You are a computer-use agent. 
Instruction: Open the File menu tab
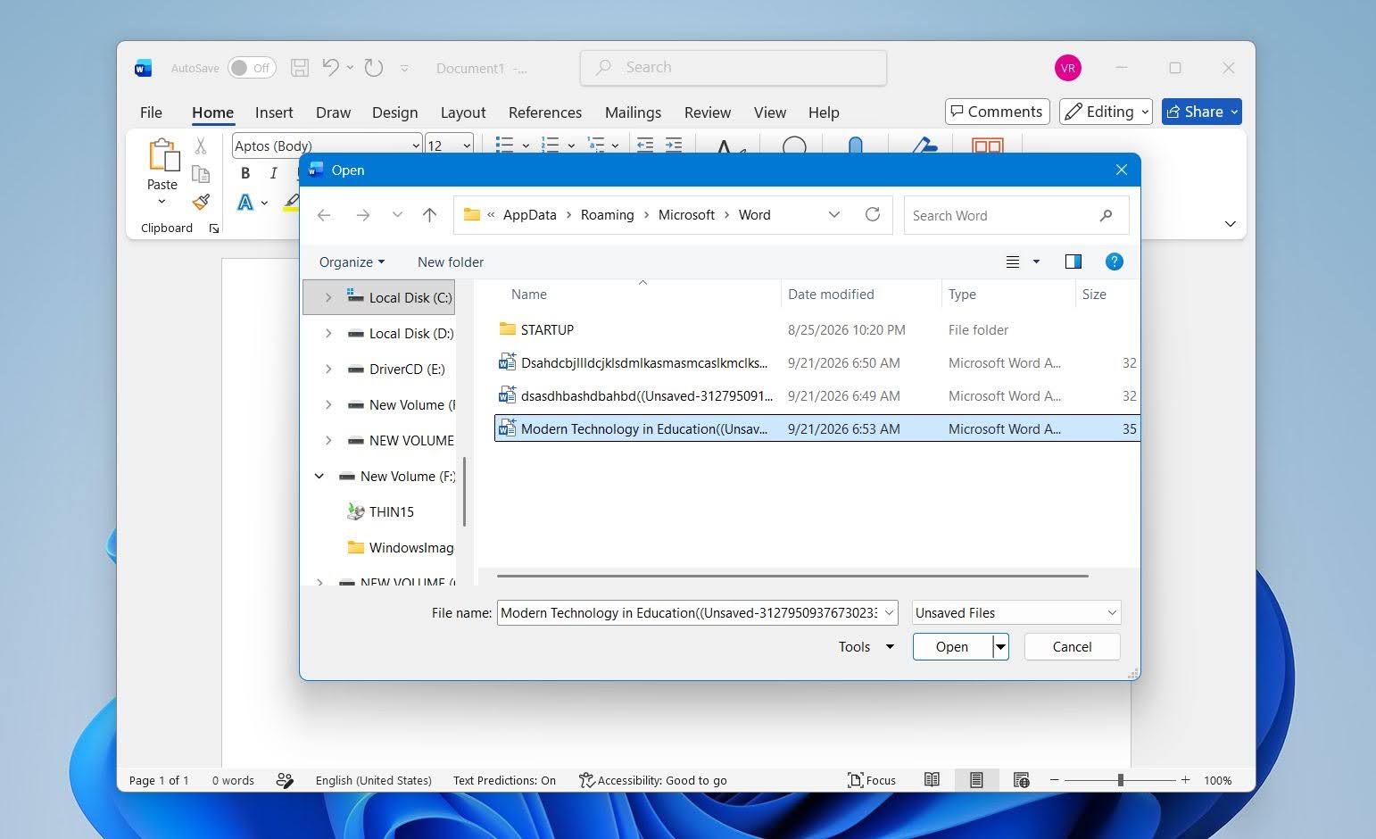pyautogui.click(x=151, y=112)
